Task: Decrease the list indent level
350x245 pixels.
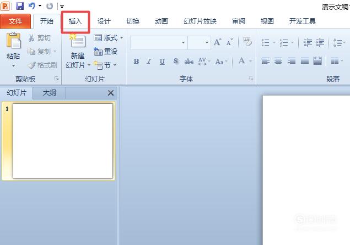Action: click(308, 42)
